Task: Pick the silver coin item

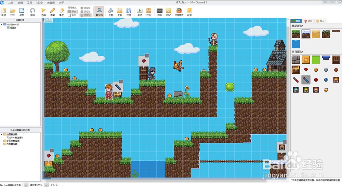Action: coord(326,70)
